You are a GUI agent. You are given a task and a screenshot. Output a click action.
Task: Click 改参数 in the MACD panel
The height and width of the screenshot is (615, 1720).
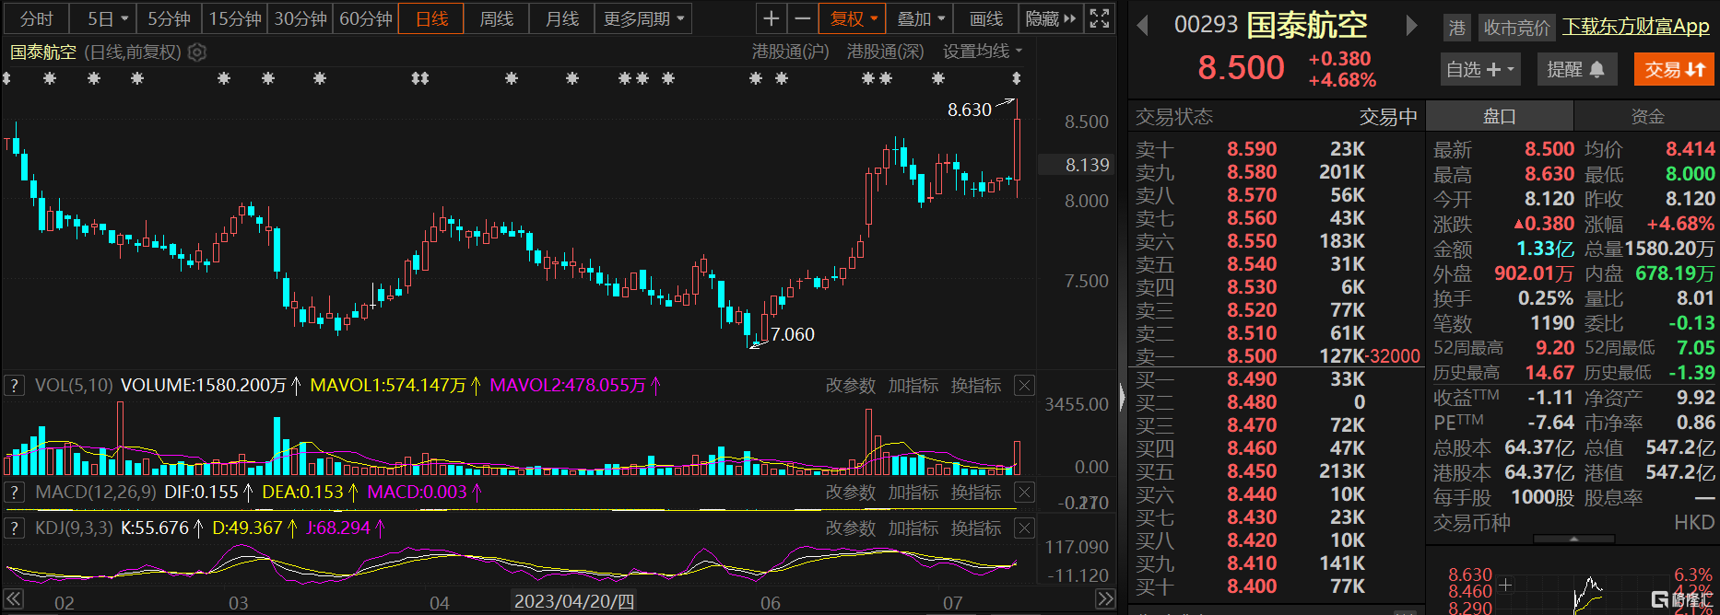coord(850,493)
